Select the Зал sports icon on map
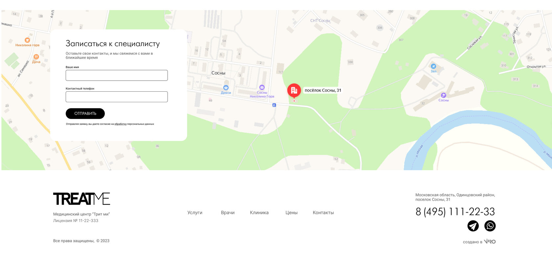 click(433, 66)
